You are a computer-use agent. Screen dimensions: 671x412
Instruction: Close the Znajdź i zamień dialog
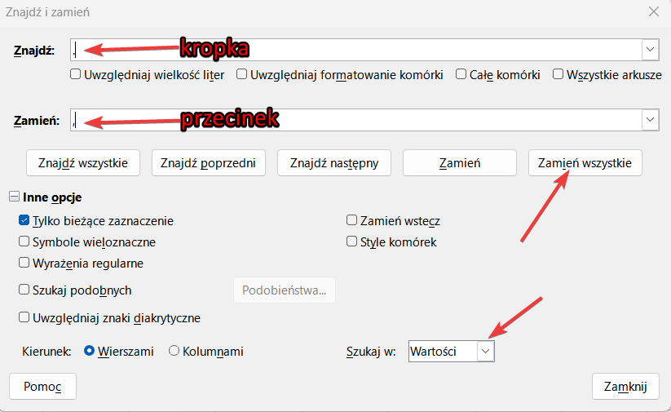pyautogui.click(x=652, y=11)
